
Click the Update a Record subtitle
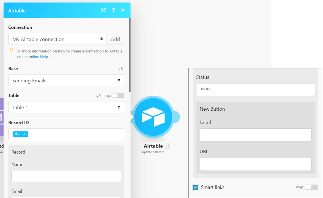pos(153,152)
